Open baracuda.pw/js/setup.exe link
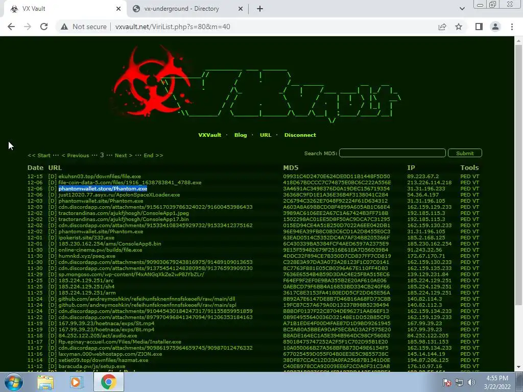 tap(92, 366)
